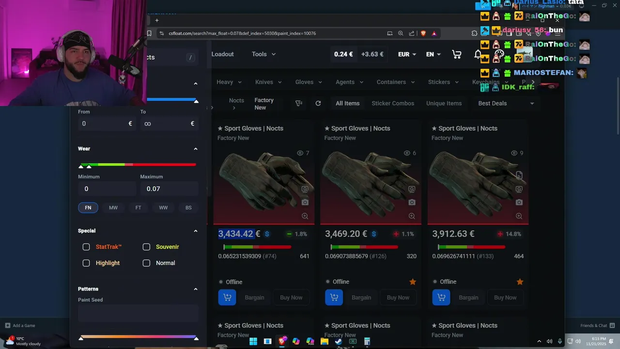Tick the Highlight checkbox

click(x=86, y=263)
